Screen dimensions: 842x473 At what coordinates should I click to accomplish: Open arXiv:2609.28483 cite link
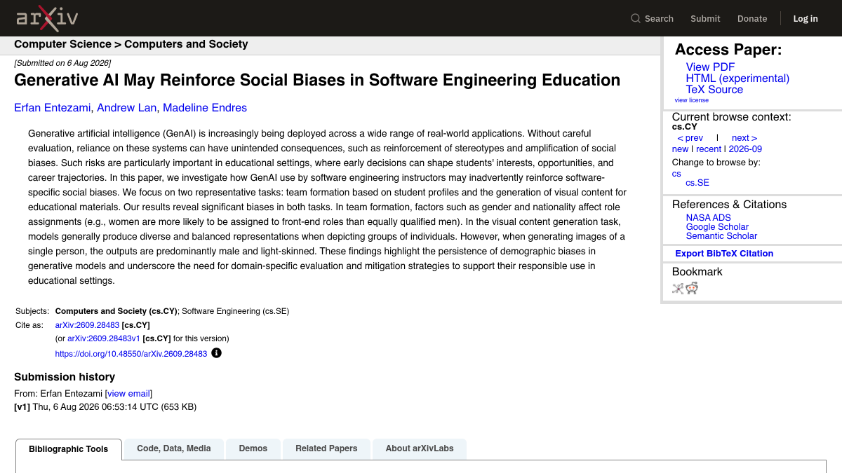(87, 325)
